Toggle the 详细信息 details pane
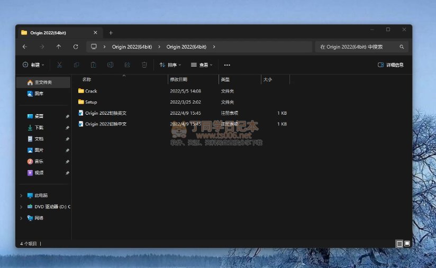 (390, 65)
